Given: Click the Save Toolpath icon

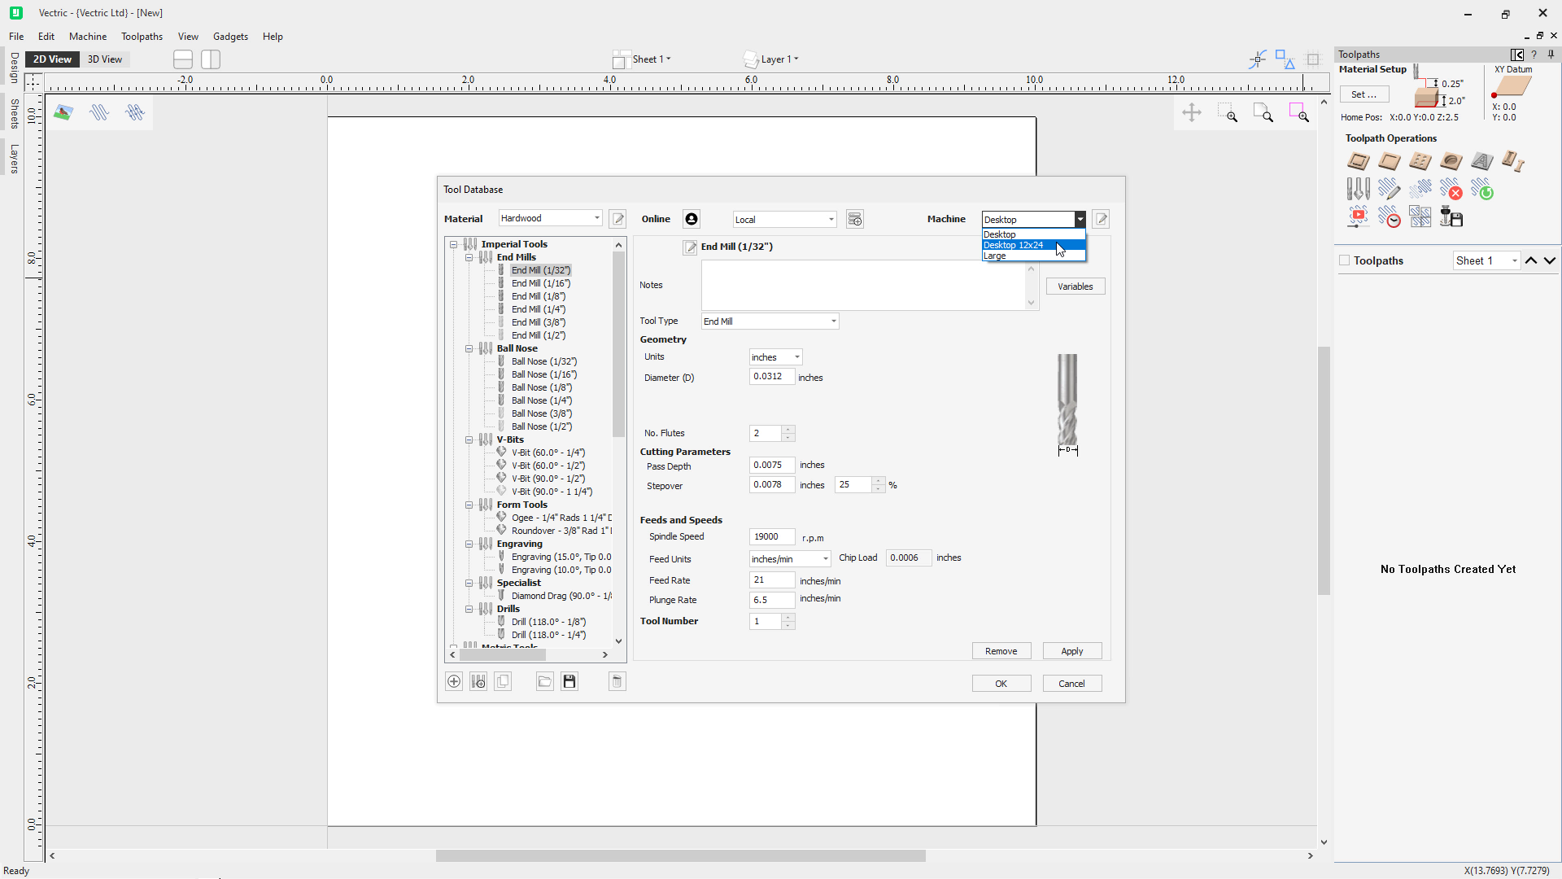Looking at the screenshot, I should click(x=1451, y=217).
